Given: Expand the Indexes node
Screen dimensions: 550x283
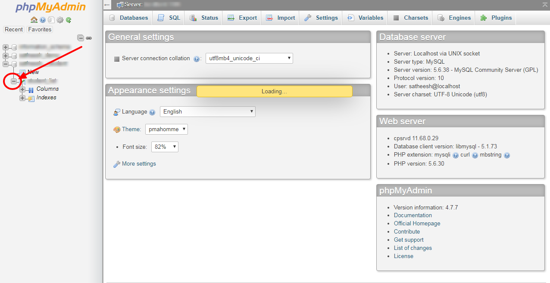Looking at the screenshot, I should click(22, 98).
